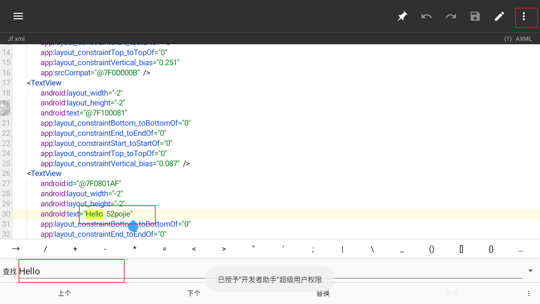
Task: Insert curly braces pair
Action: (491, 249)
